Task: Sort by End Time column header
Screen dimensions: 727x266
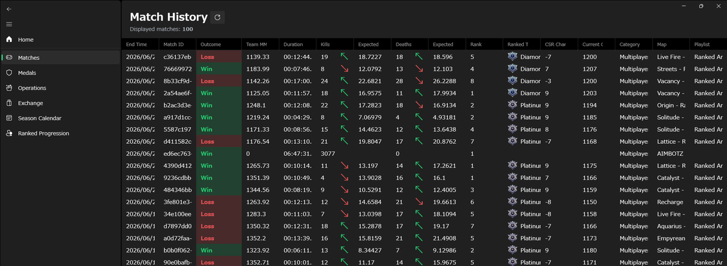Action: point(141,44)
